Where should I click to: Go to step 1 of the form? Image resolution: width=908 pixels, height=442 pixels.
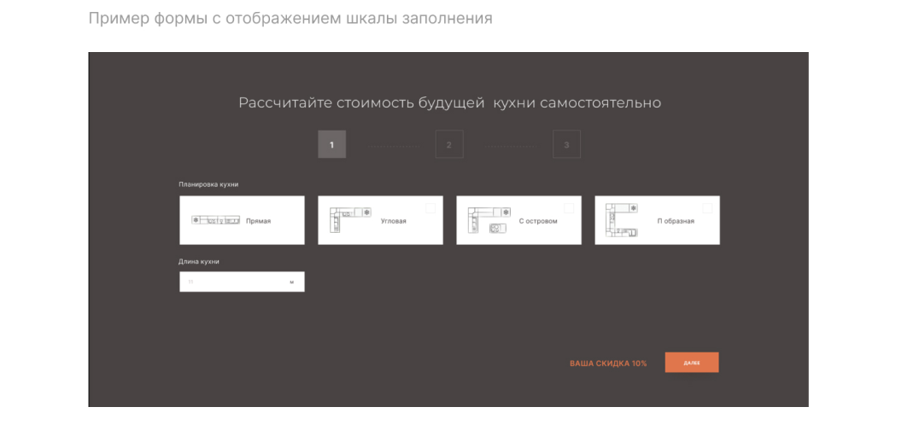(x=331, y=145)
